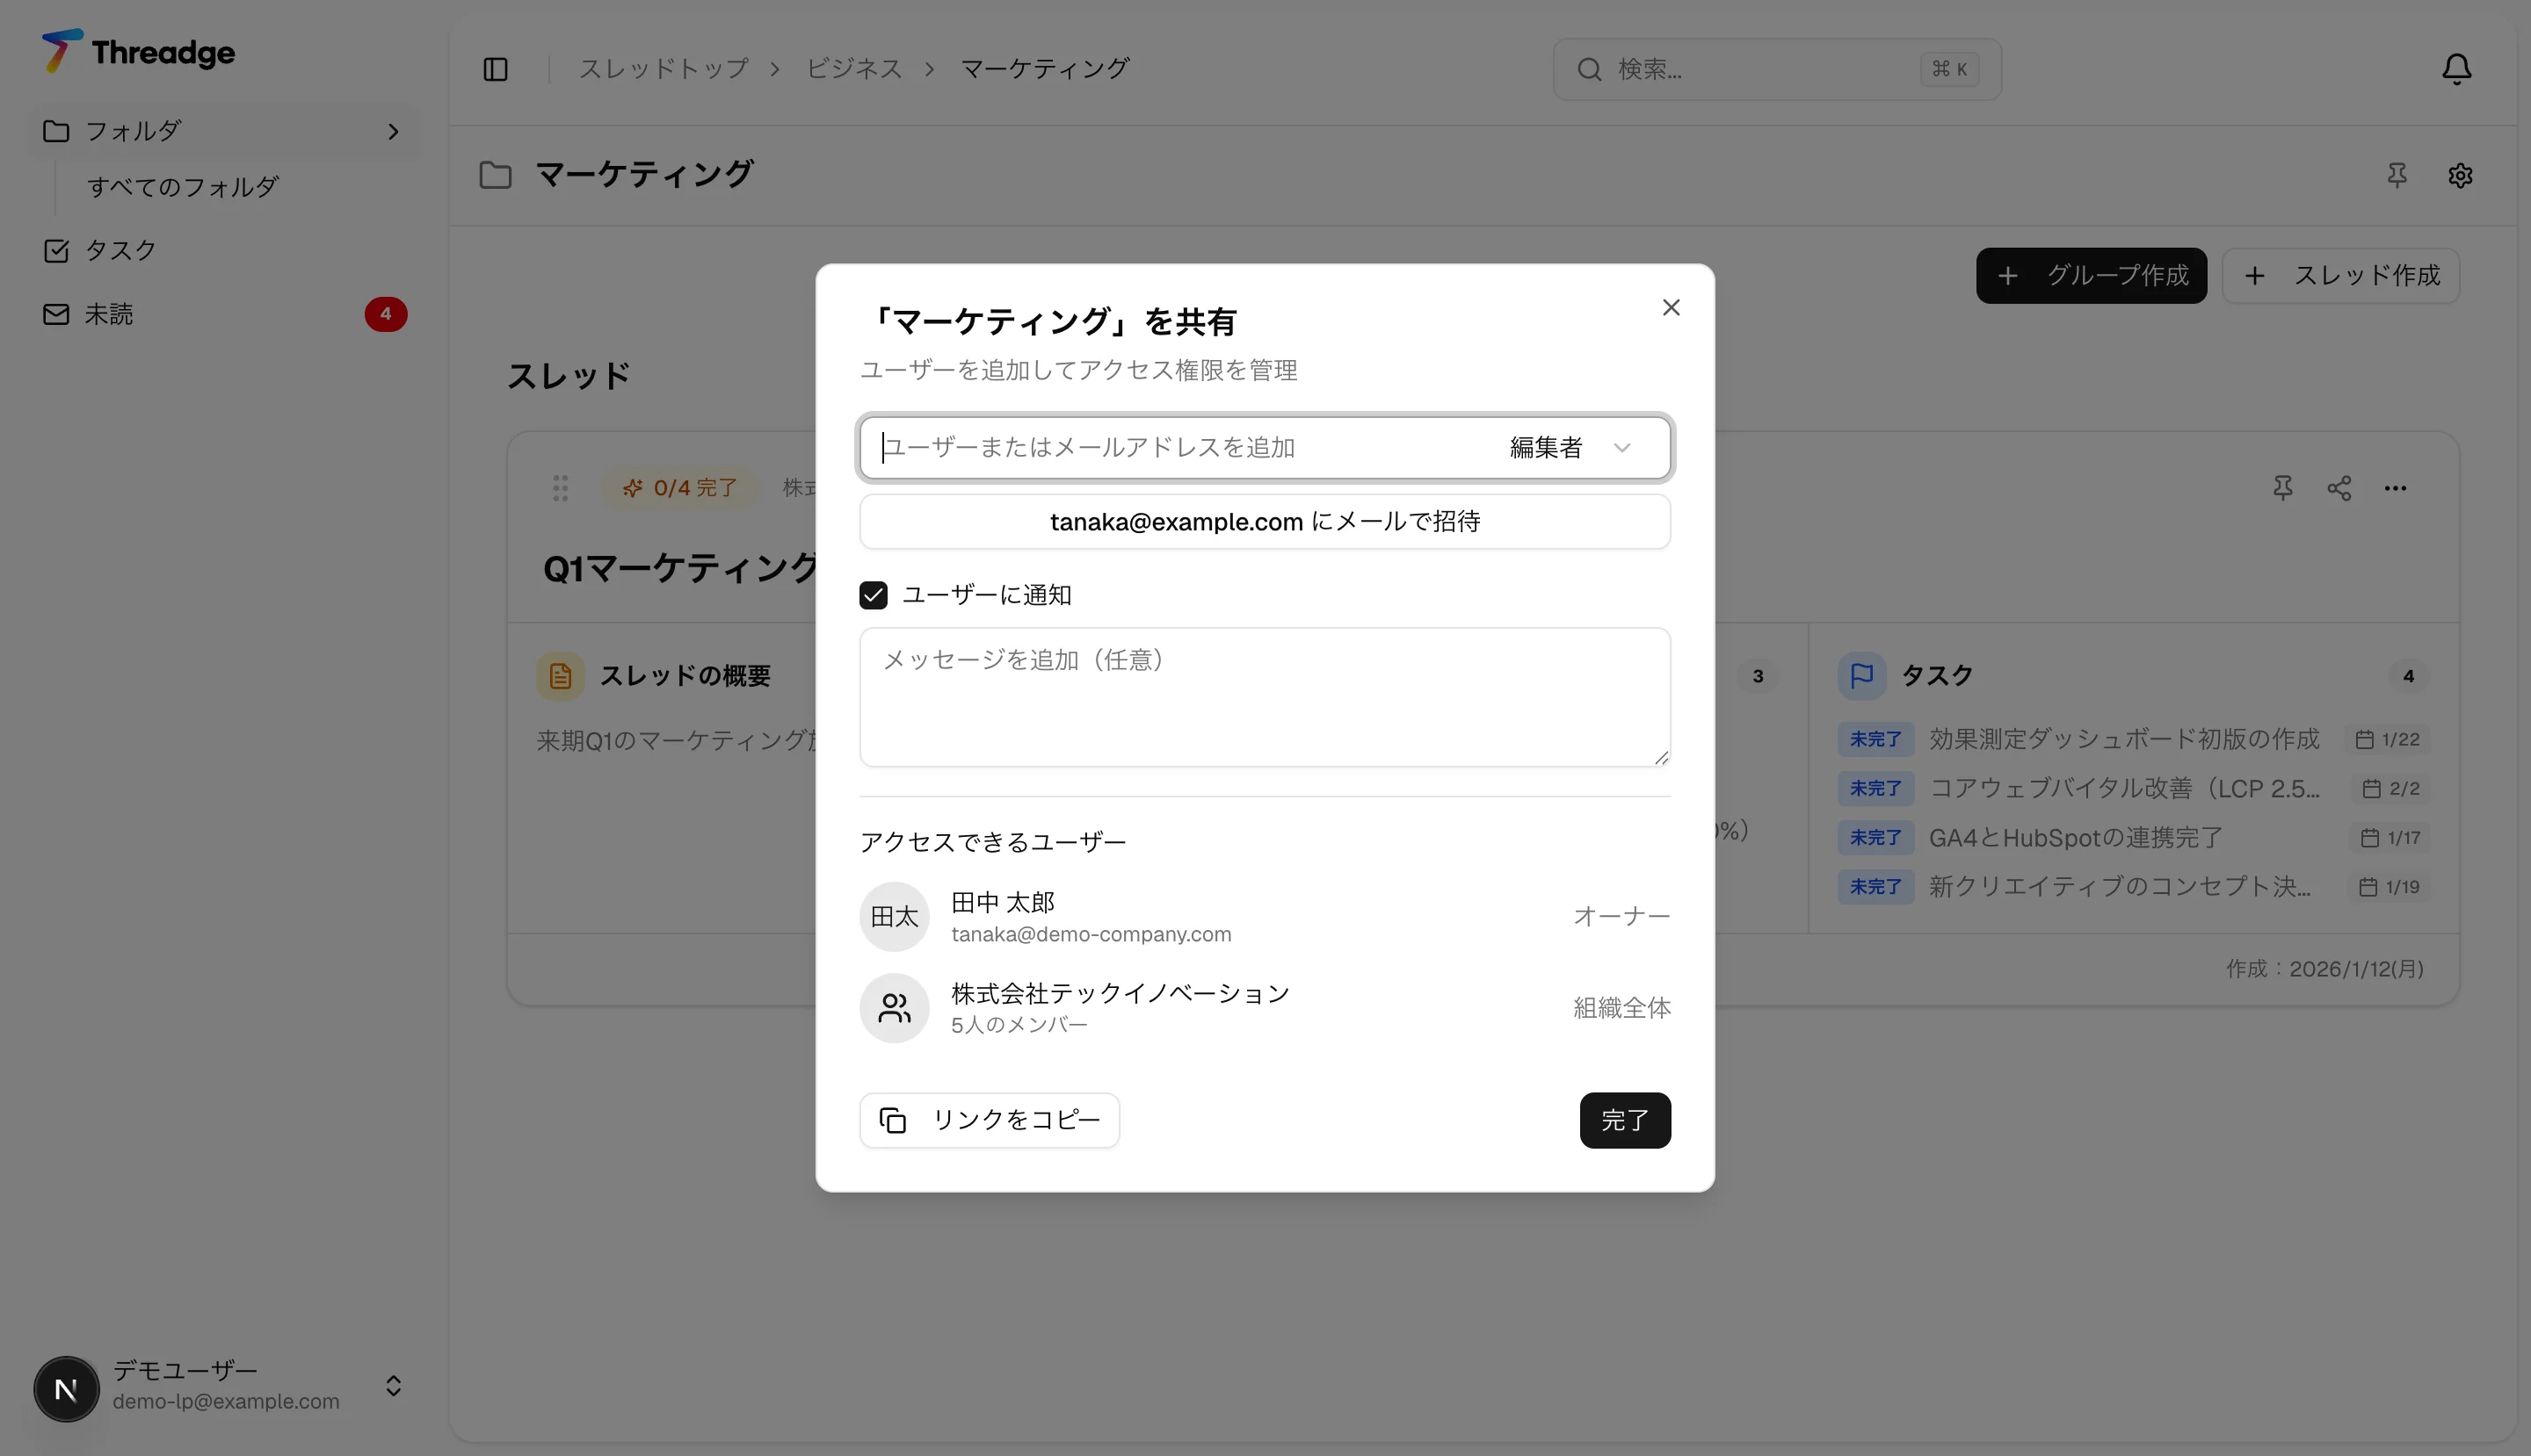The height and width of the screenshot is (1456, 2531).
Task: Open the 編集者 permission dropdown
Action: pyautogui.click(x=1568, y=447)
